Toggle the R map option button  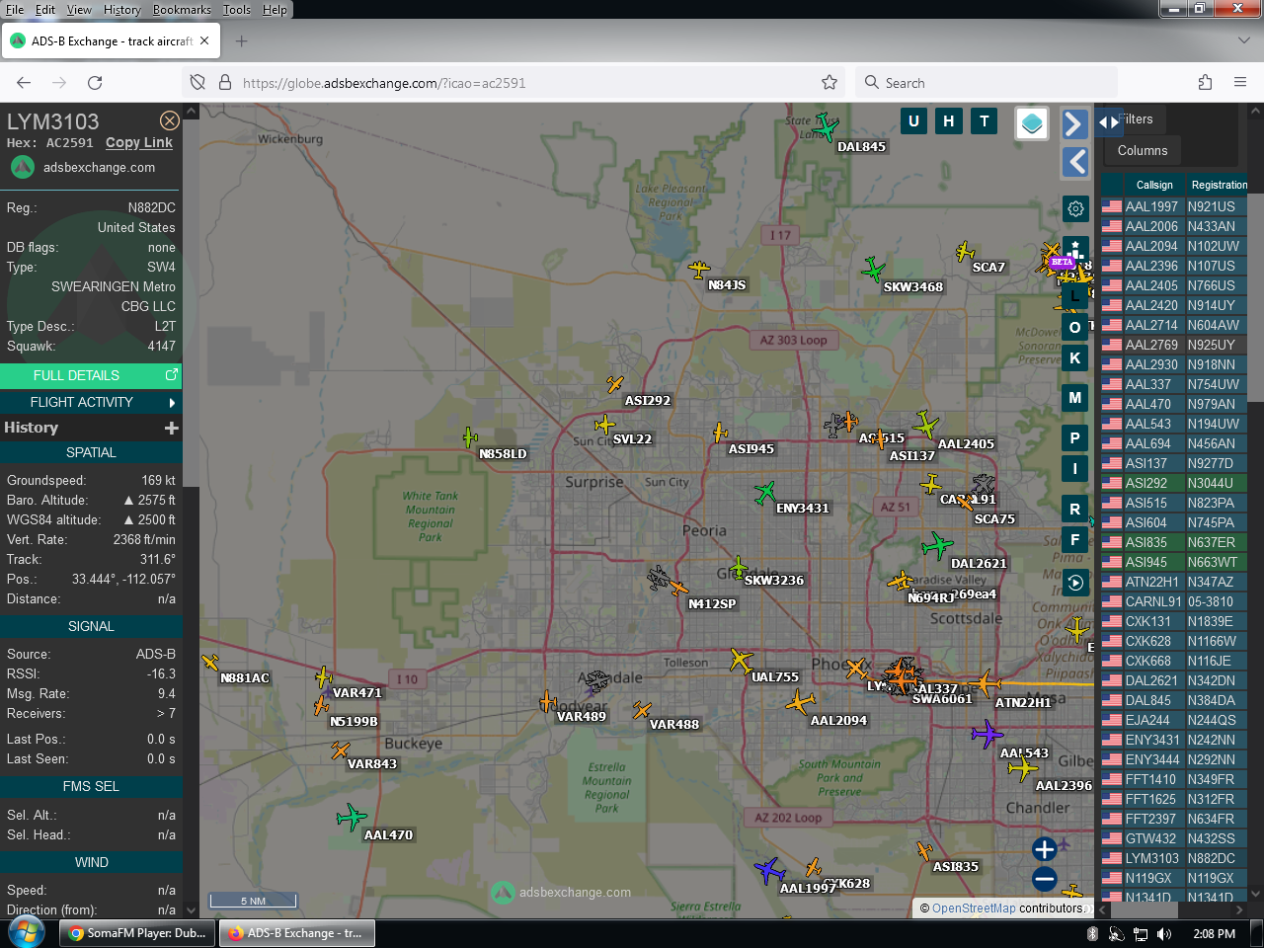pyautogui.click(x=1075, y=510)
